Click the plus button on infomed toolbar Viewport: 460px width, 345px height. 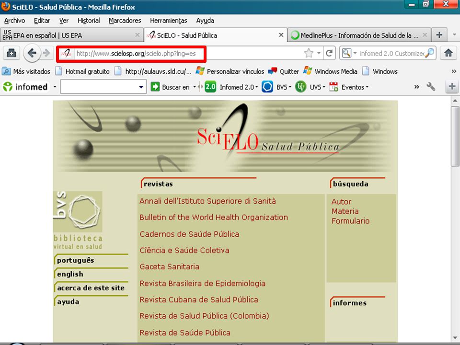pos(452,87)
